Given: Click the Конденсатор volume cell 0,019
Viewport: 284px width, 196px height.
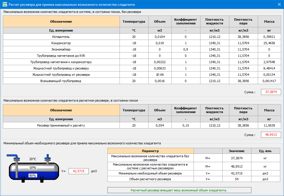Looking at the screenshot, I should tap(160, 43).
